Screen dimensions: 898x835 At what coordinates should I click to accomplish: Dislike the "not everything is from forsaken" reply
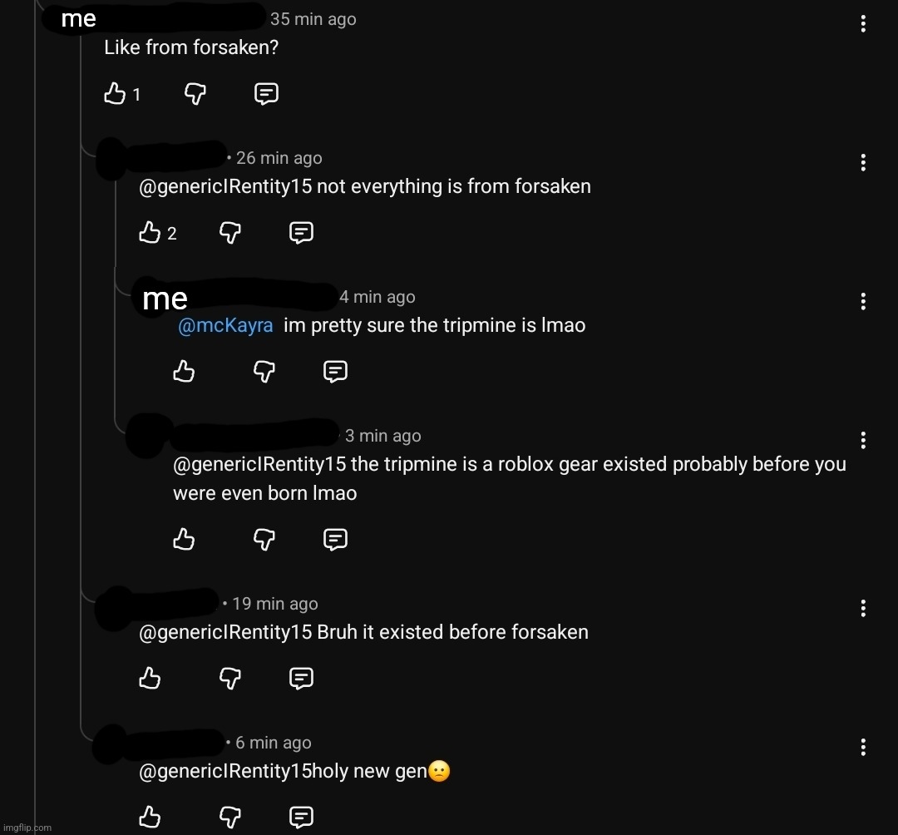point(230,233)
